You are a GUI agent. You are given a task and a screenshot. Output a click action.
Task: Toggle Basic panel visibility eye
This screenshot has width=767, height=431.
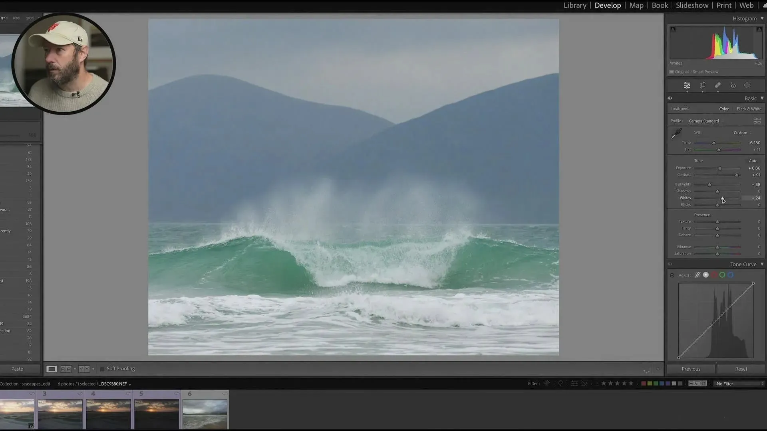click(x=670, y=98)
